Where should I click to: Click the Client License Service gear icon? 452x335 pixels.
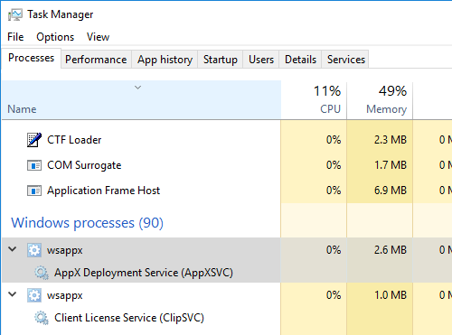click(42, 318)
